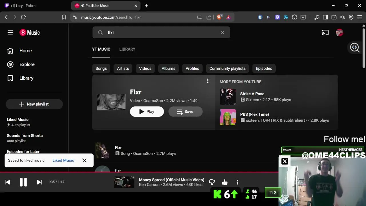Reload the current page
Image resolution: width=366 pixels, height=206 pixels.
pos(23,17)
